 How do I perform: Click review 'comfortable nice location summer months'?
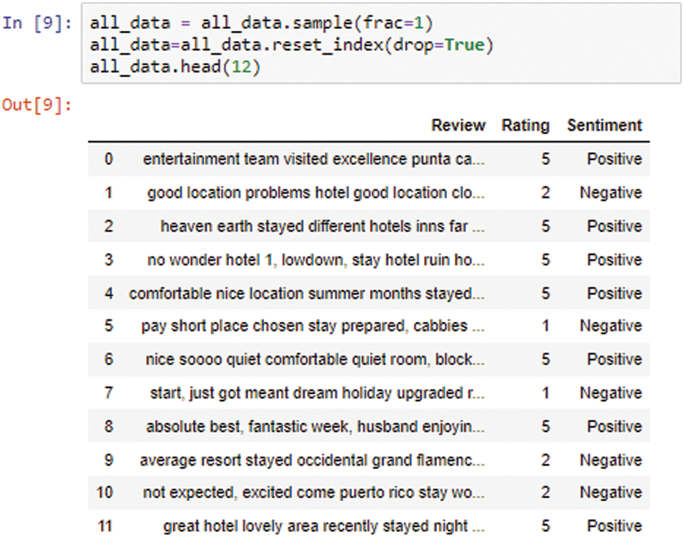pos(307,294)
